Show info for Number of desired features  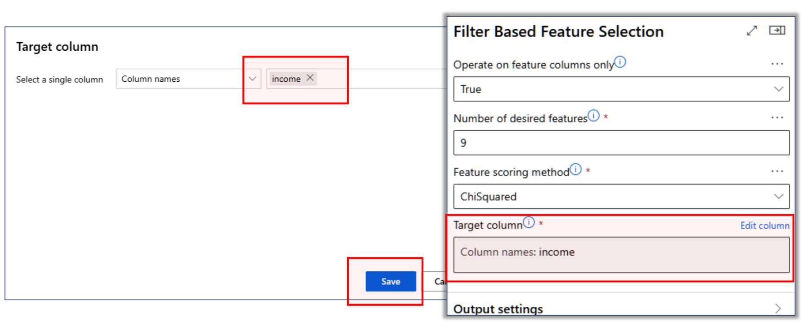click(594, 116)
